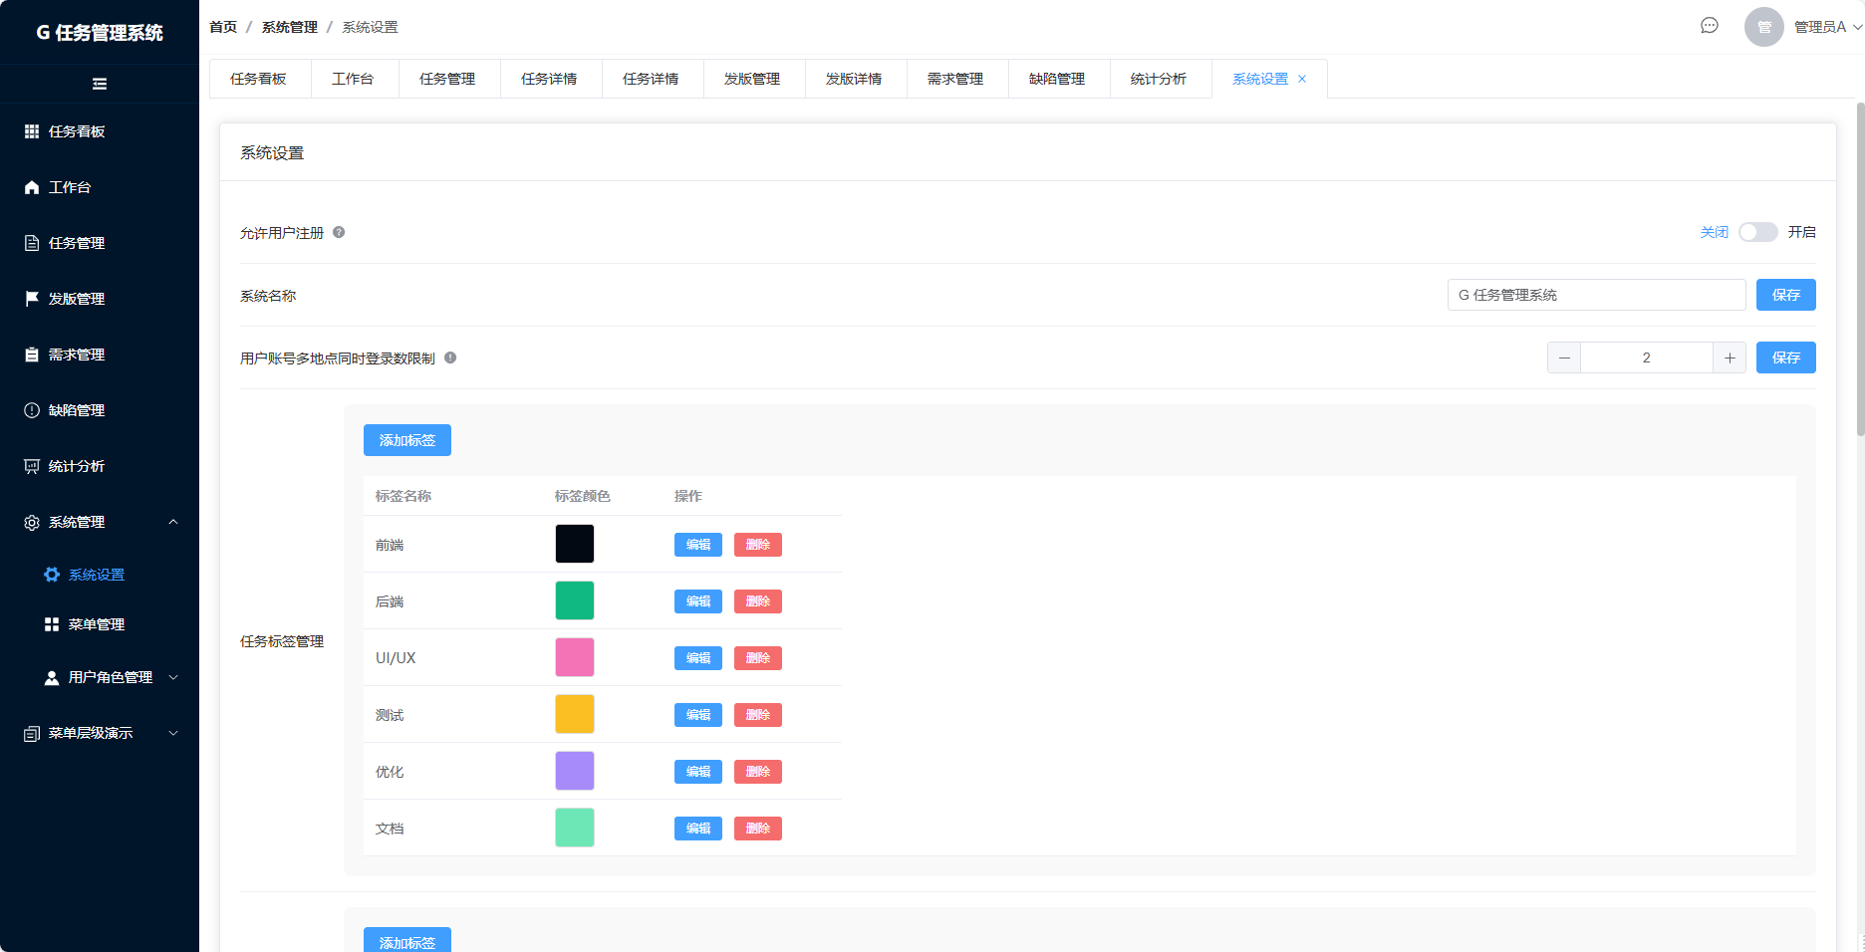This screenshot has width=1865, height=952.
Task: Switch to the 发版管理 tab
Action: [x=752, y=79]
